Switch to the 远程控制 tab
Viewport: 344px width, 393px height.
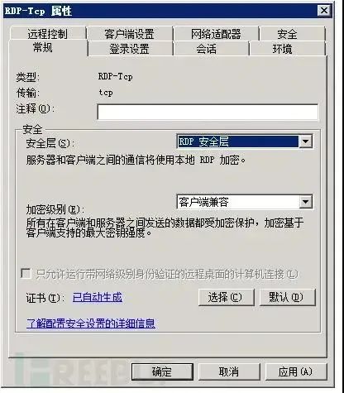point(48,34)
